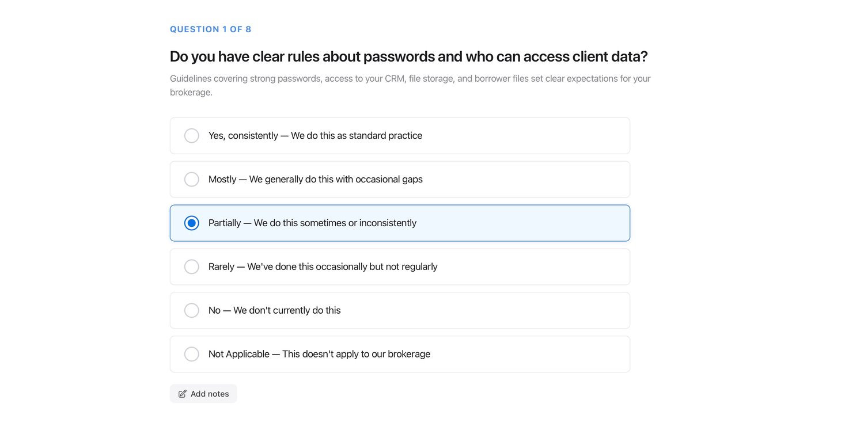Choose 'We do this as standard practice' text

tap(357, 136)
